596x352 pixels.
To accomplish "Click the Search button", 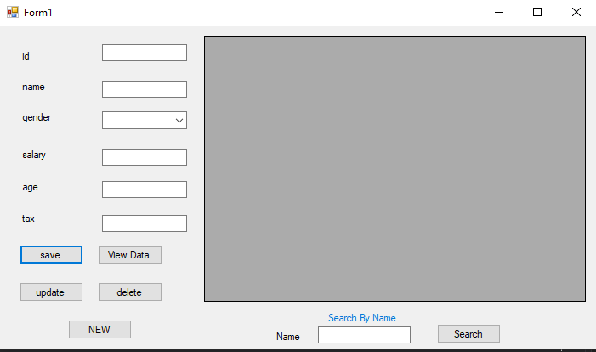I will [x=468, y=334].
